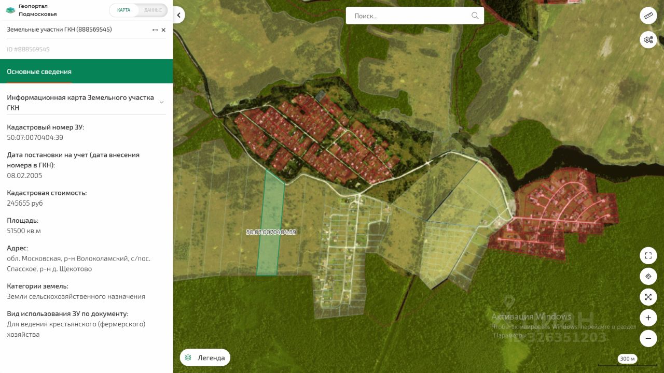Switch the view toggle to КАРТА
The height and width of the screenshot is (373, 664).
[x=124, y=10]
